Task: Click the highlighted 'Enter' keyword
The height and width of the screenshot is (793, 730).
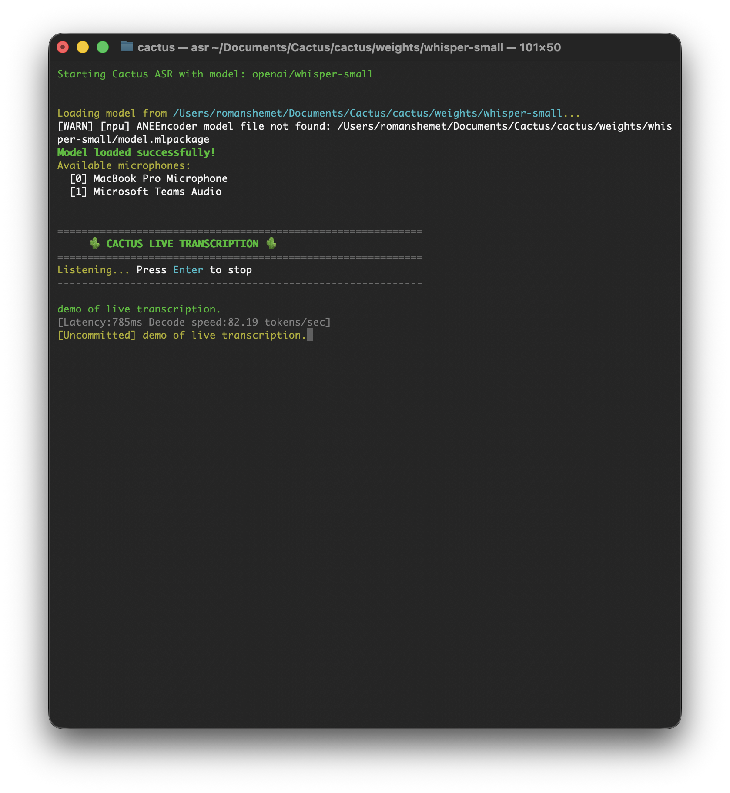Action: (x=188, y=270)
